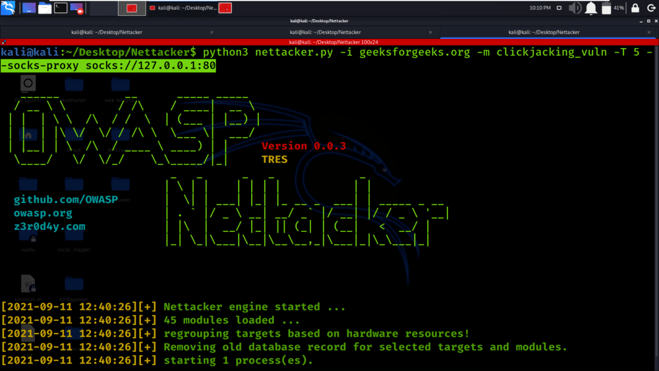Click the Version 0.0.3 text
The image size is (659, 371).
304,146
